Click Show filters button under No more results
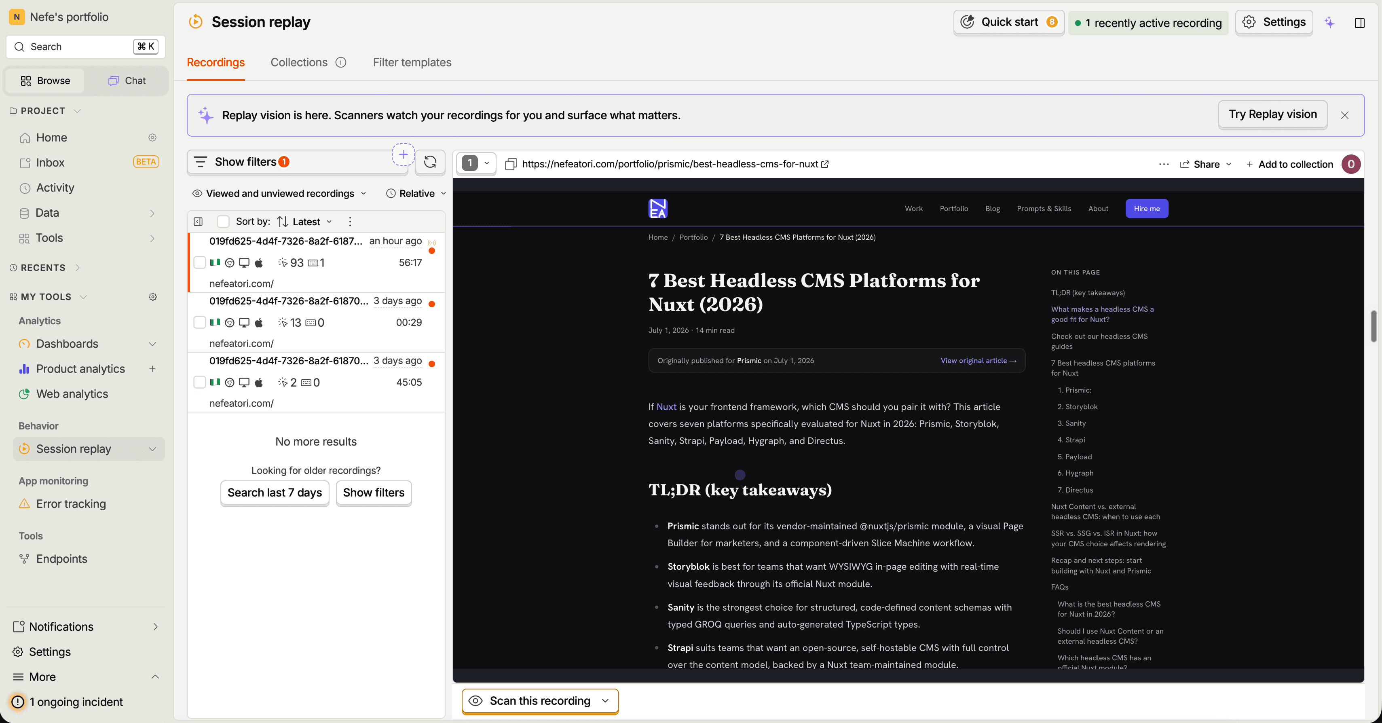1382x723 pixels. [x=373, y=493]
